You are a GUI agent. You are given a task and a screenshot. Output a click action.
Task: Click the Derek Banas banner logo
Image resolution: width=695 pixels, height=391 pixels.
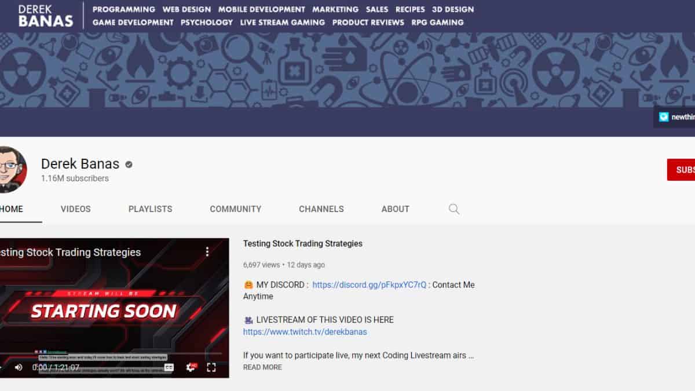pyautogui.click(x=46, y=16)
